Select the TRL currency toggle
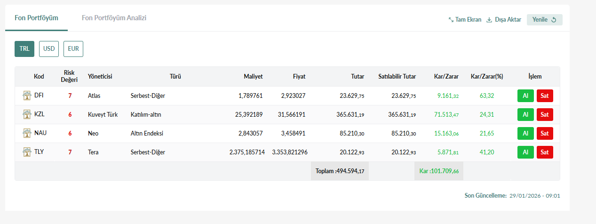Viewport: 596px width, 224px height. tap(24, 49)
